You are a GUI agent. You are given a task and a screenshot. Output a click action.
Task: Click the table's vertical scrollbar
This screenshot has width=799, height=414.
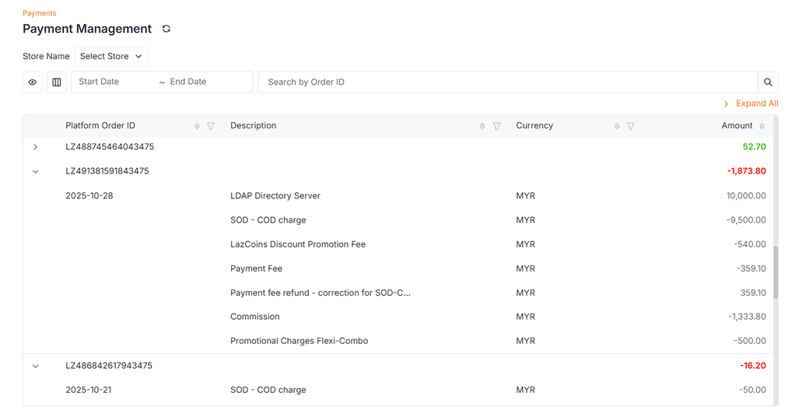pyautogui.click(x=774, y=272)
